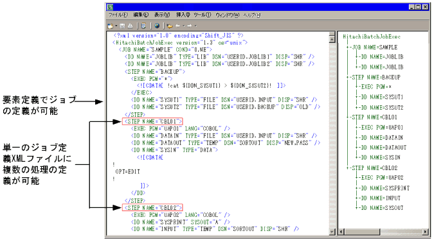
Task: Click the grey Forward arrow icon
Action: (x=190, y=26)
